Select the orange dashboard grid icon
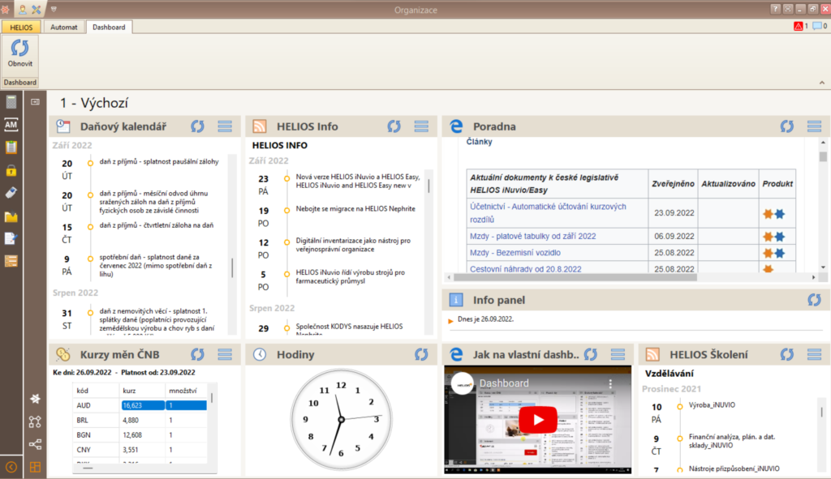 35,467
